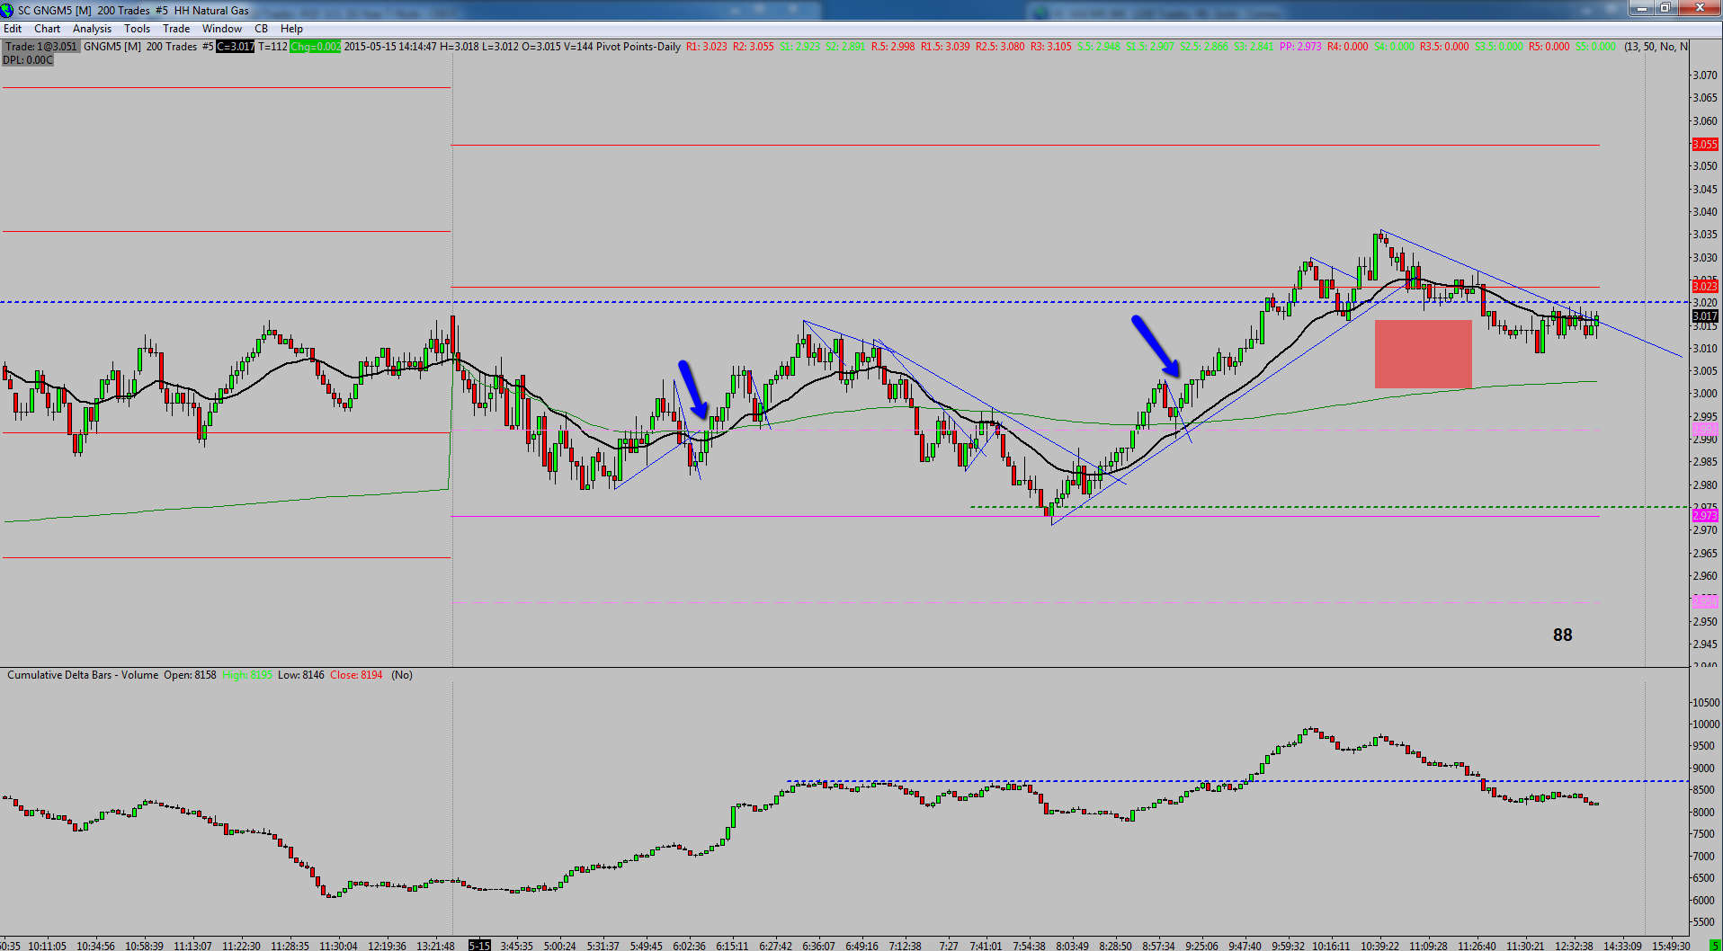
Task: Click the red 'R2: 3.055' pivot value
Action: 753,47
